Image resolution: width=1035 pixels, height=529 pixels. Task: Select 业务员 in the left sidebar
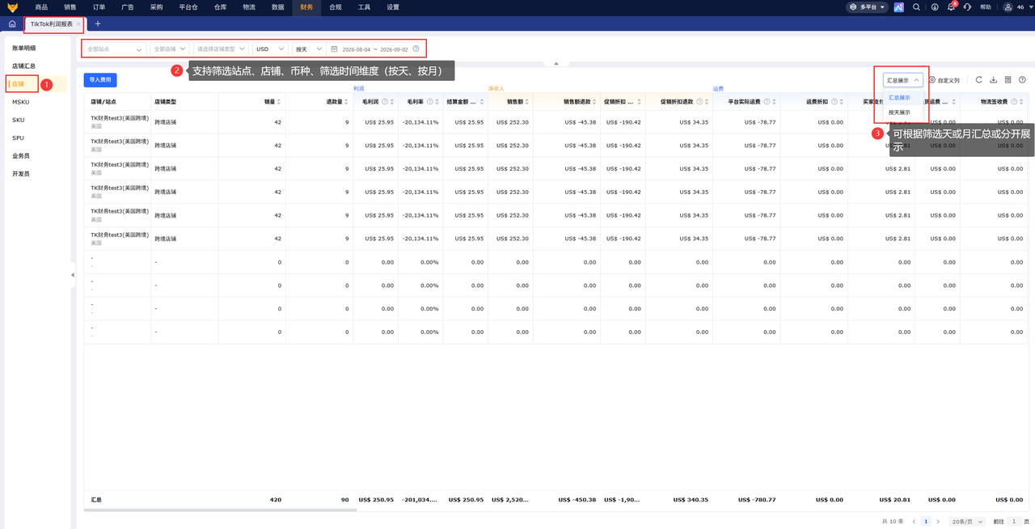20,155
